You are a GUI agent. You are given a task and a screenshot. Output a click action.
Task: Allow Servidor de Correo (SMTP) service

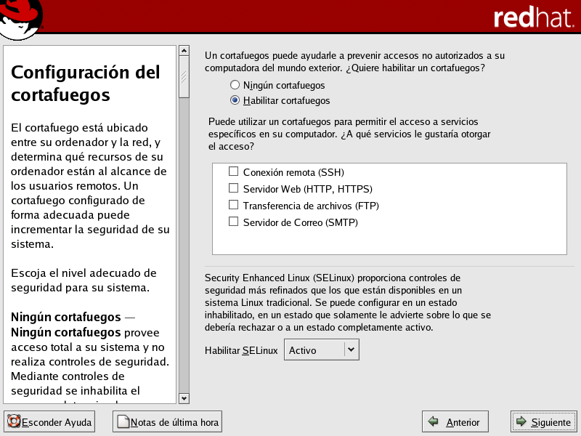coord(234,222)
